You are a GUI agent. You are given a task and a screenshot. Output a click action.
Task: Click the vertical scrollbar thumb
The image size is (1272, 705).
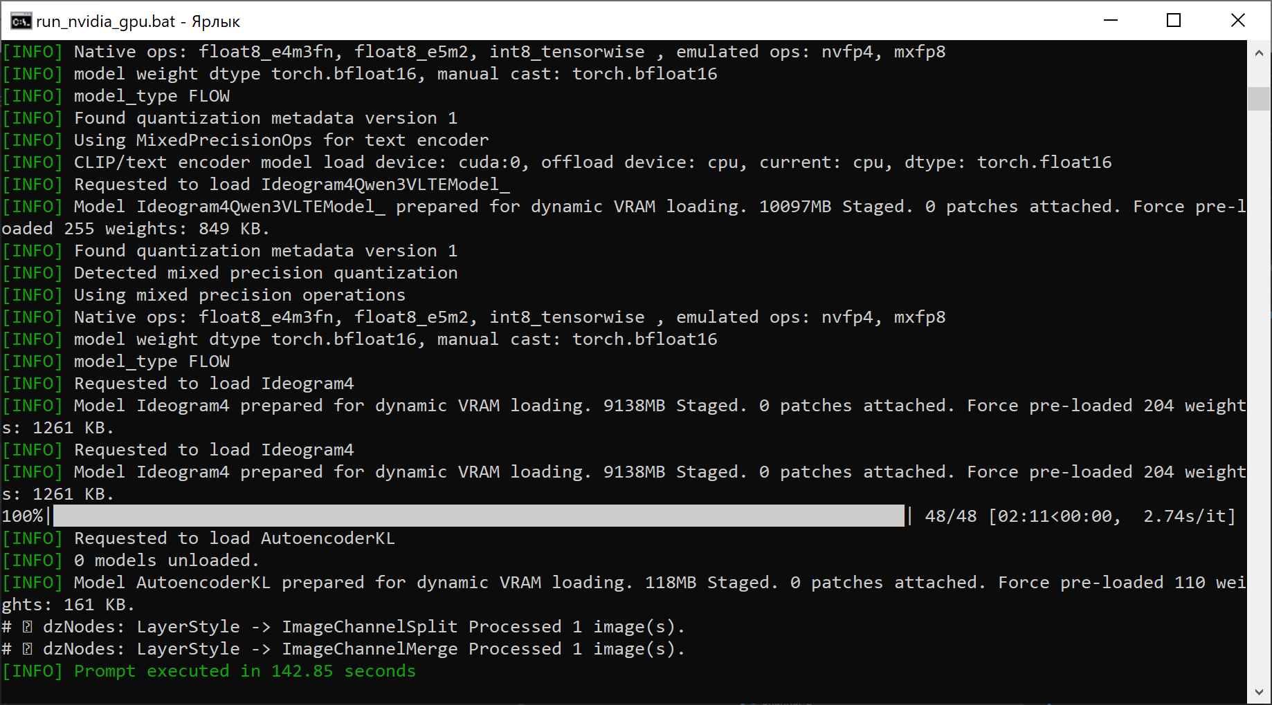(x=1259, y=99)
